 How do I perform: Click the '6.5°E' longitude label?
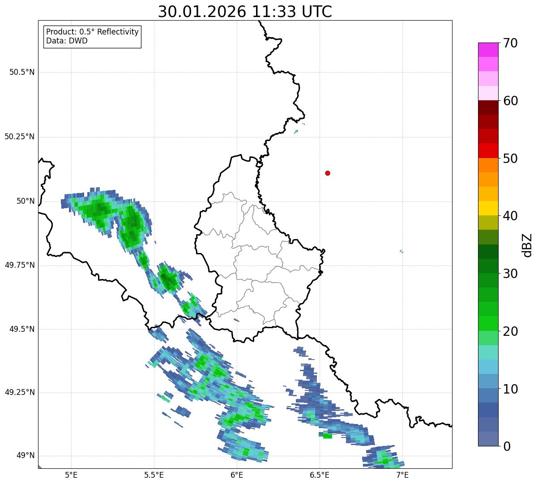[x=320, y=475]
